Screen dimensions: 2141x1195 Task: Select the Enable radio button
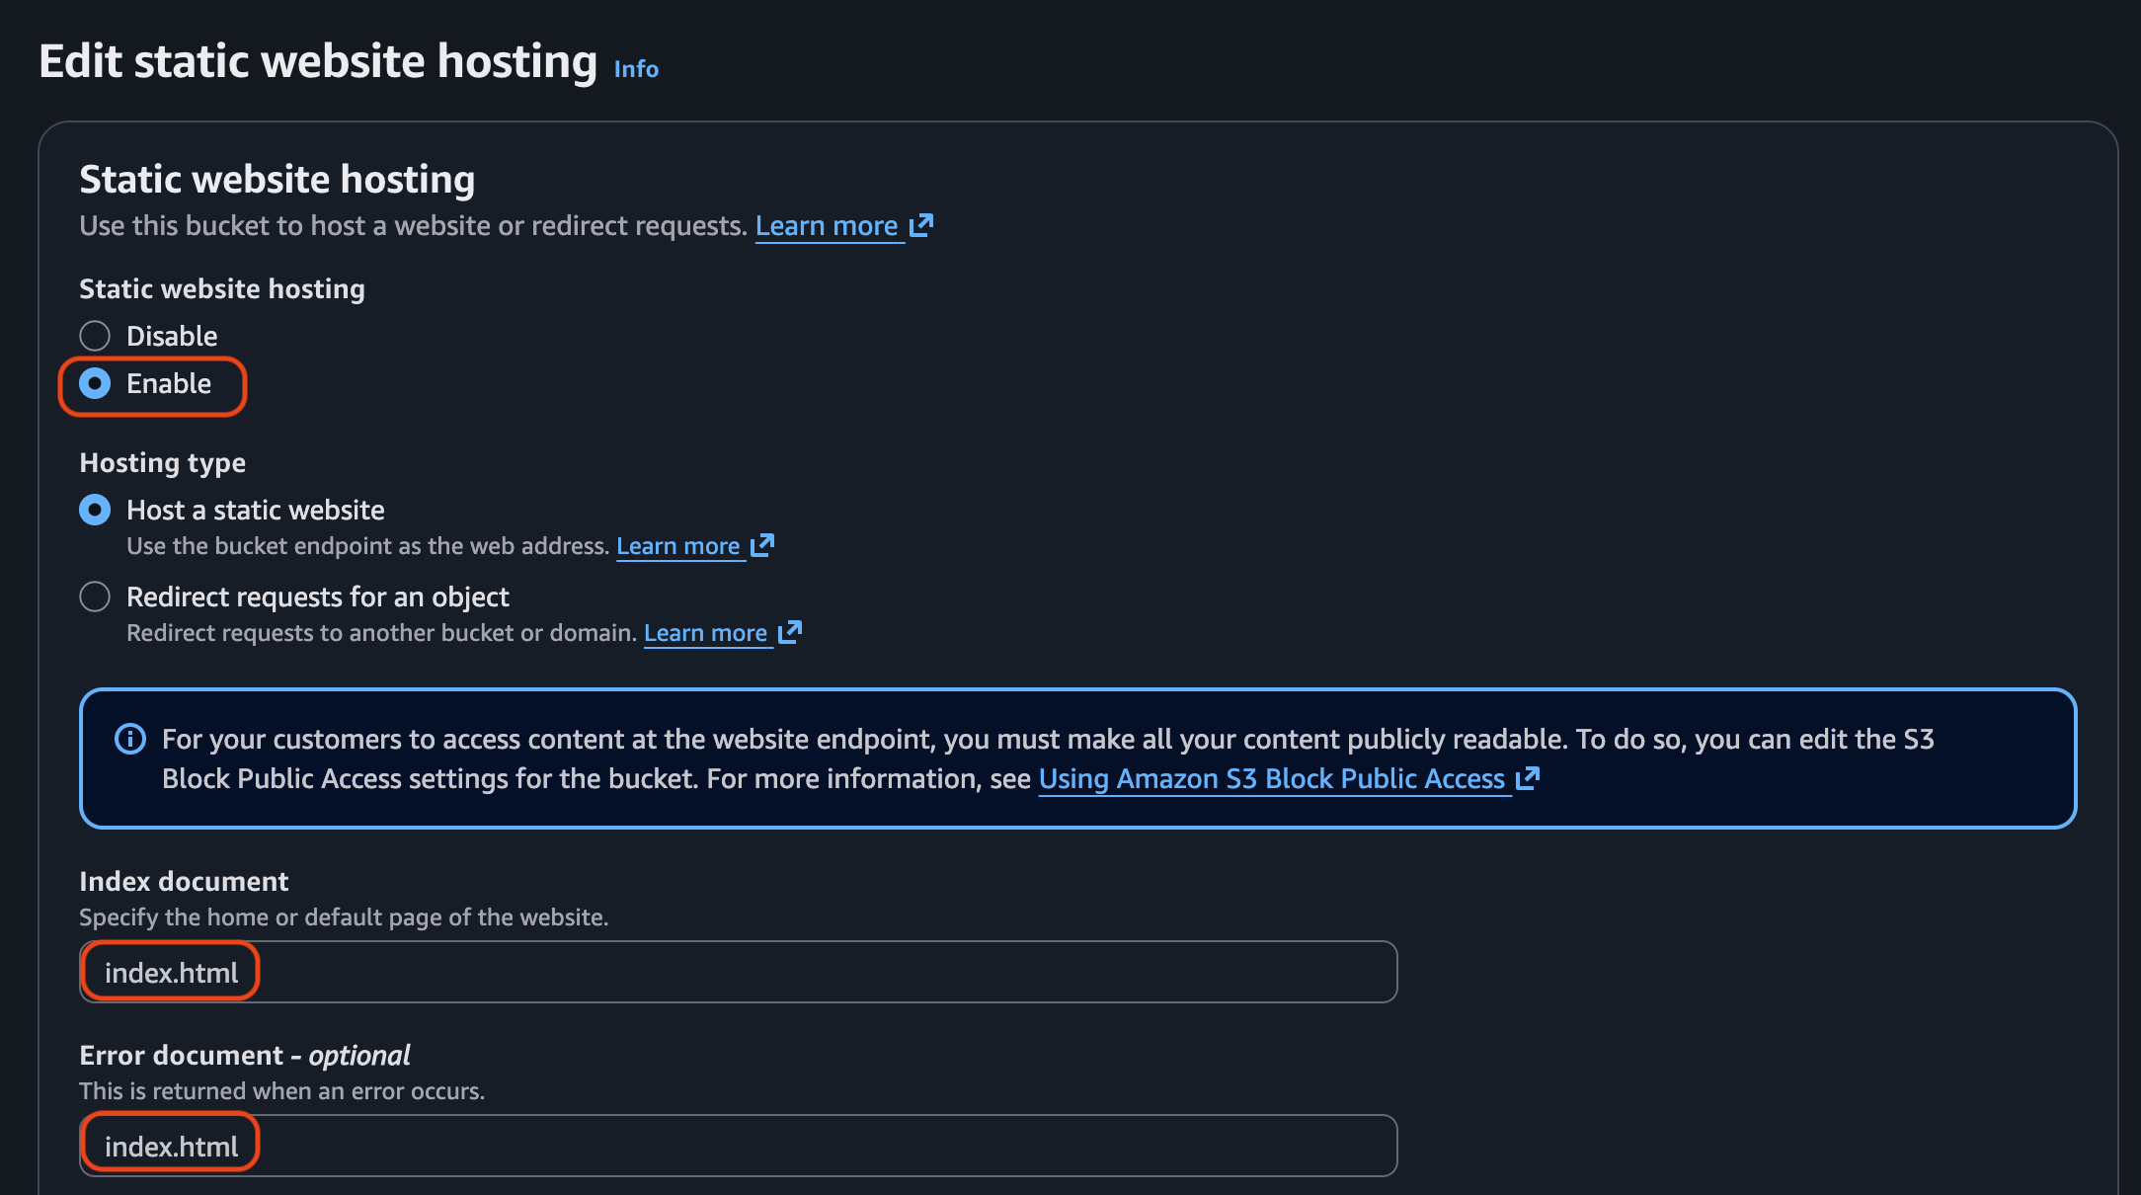95,383
